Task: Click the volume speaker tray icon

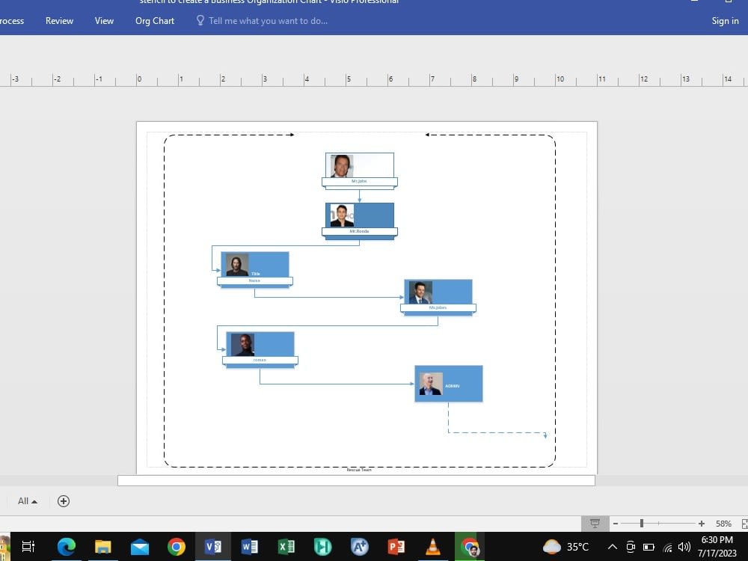Action: point(684,547)
